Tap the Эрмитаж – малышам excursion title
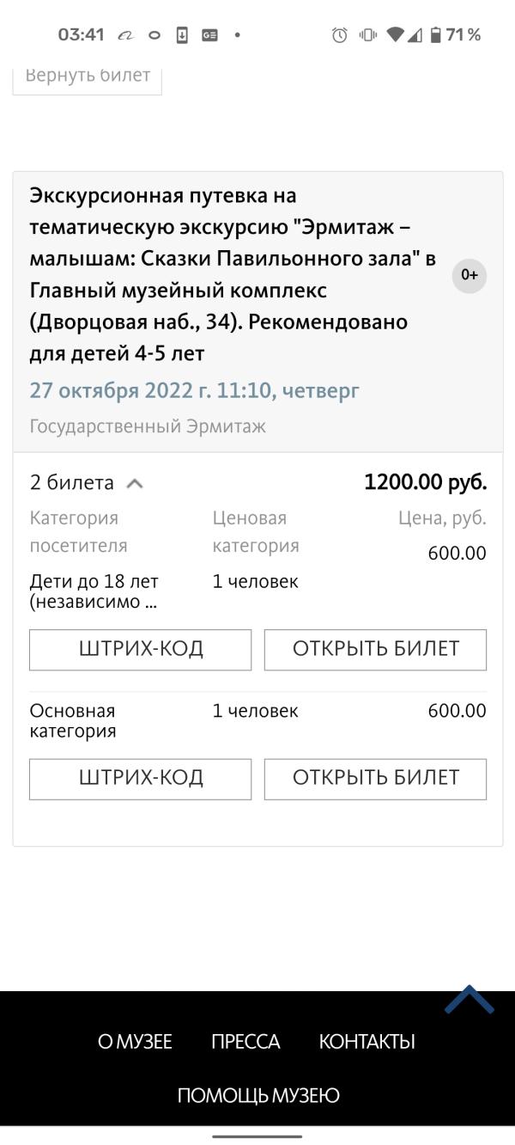This screenshot has width=515, height=1145. 233,274
